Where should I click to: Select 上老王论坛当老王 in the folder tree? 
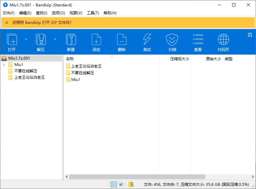click(29, 77)
